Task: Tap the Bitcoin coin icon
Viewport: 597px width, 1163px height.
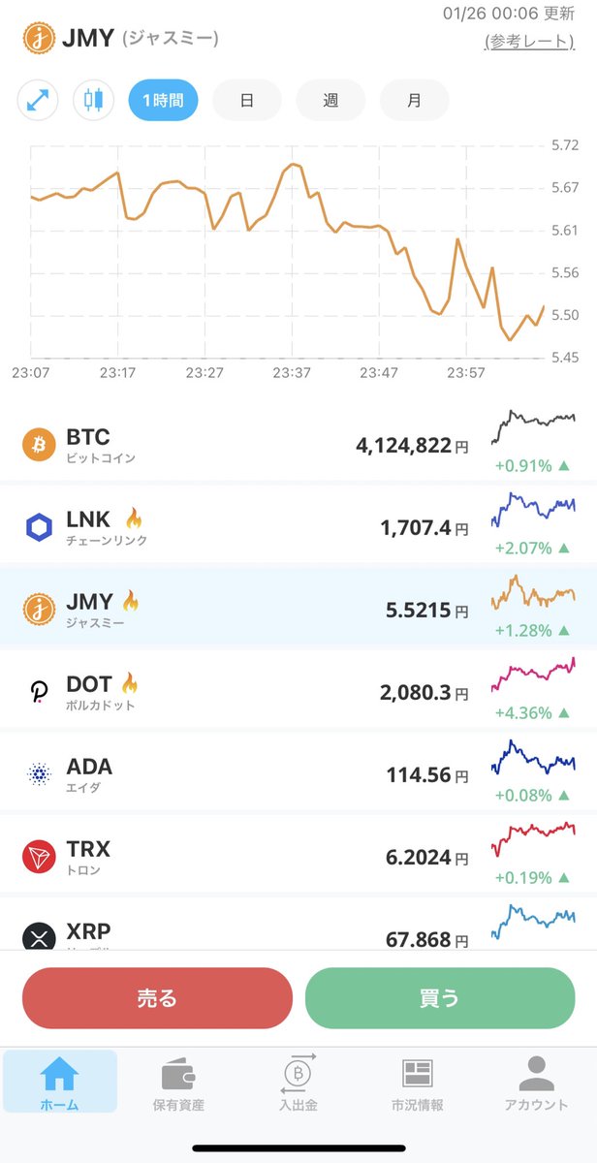Action: [x=40, y=445]
